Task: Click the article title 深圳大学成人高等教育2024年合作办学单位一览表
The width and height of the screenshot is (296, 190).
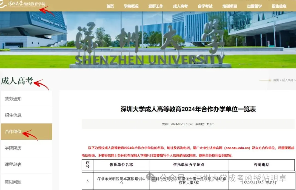Action: [188, 109]
